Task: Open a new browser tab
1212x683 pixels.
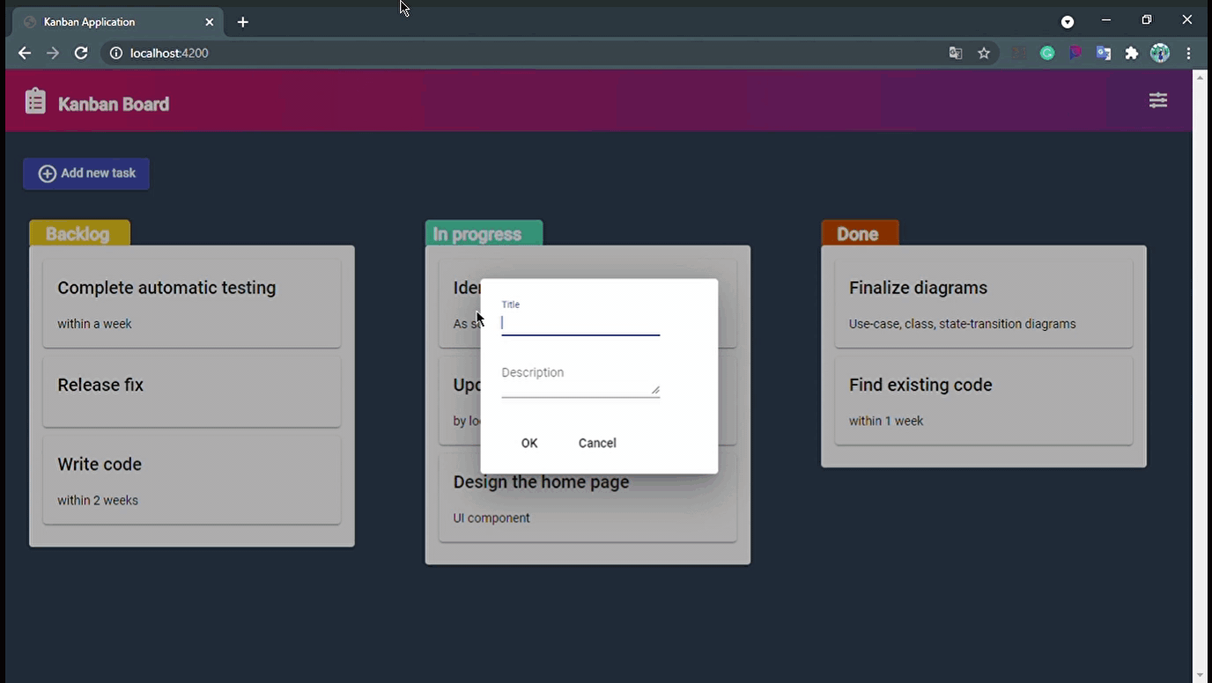Action: [243, 22]
